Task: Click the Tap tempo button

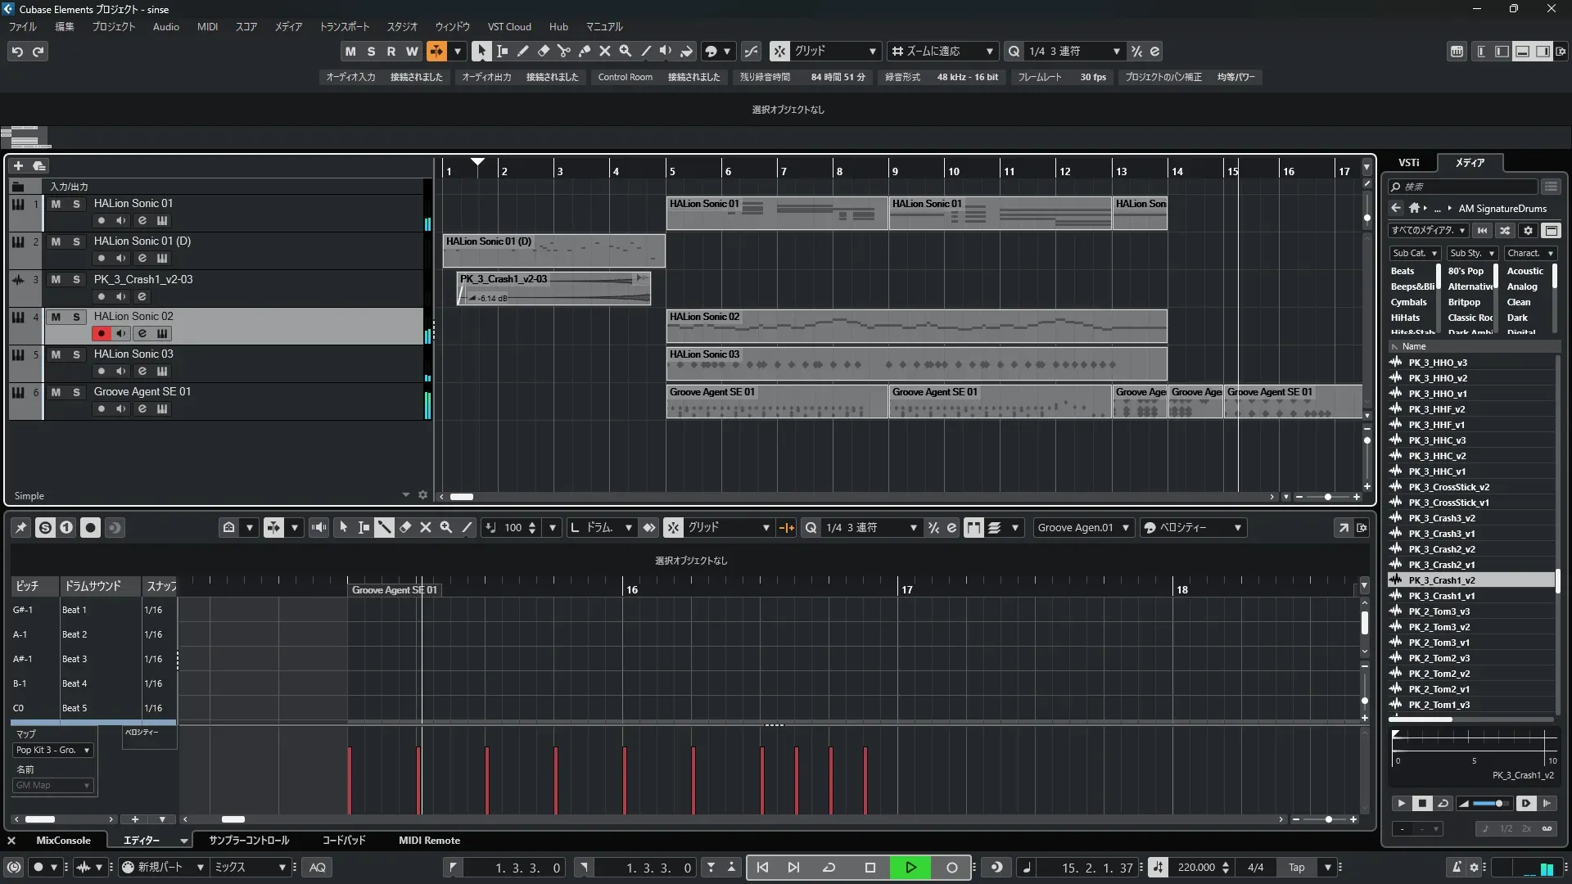Action: coord(1296,868)
